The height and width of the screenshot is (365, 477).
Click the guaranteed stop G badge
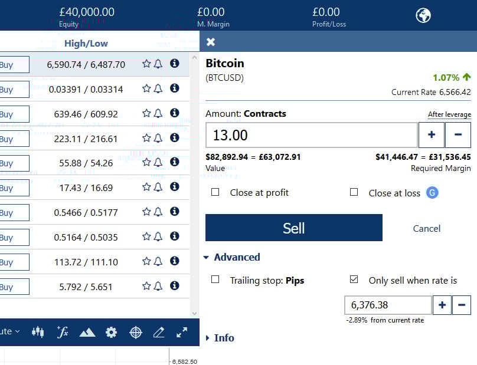coord(432,193)
